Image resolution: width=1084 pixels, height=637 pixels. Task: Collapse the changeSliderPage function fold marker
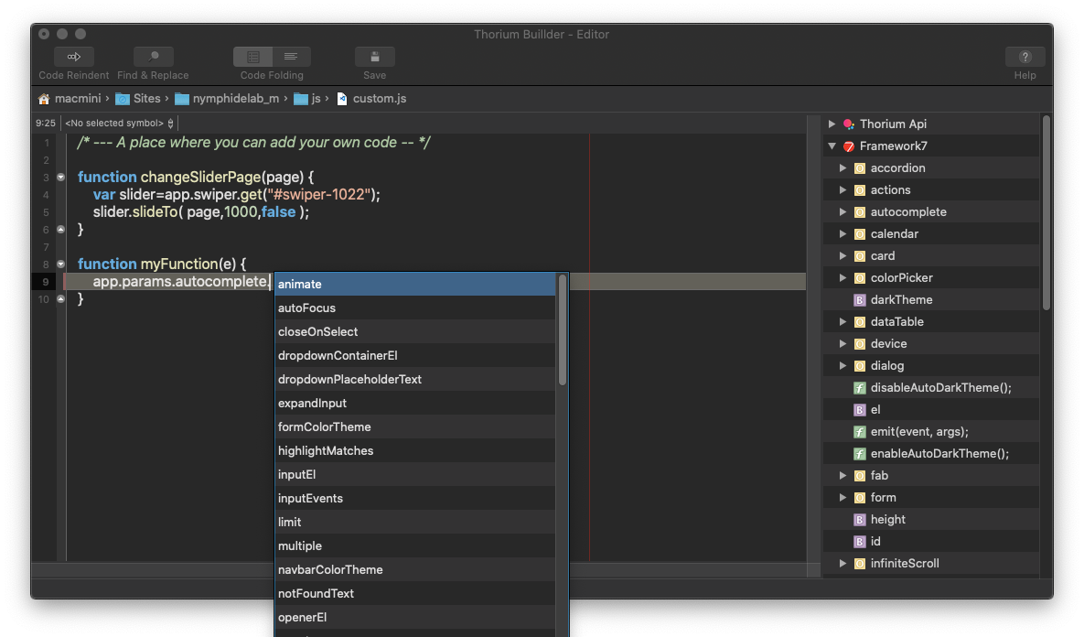[61, 178]
